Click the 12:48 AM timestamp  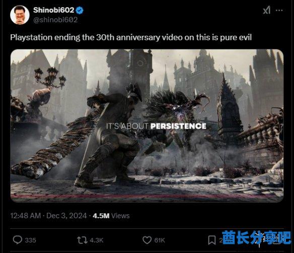point(26,216)
